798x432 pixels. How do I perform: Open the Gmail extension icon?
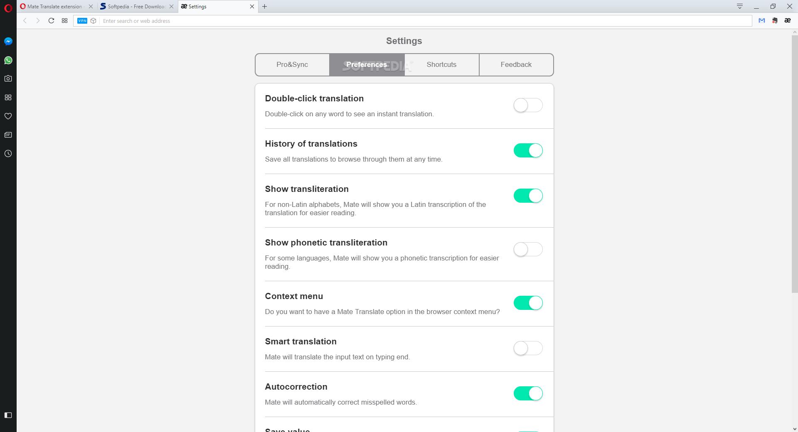[x=761, y=21]
